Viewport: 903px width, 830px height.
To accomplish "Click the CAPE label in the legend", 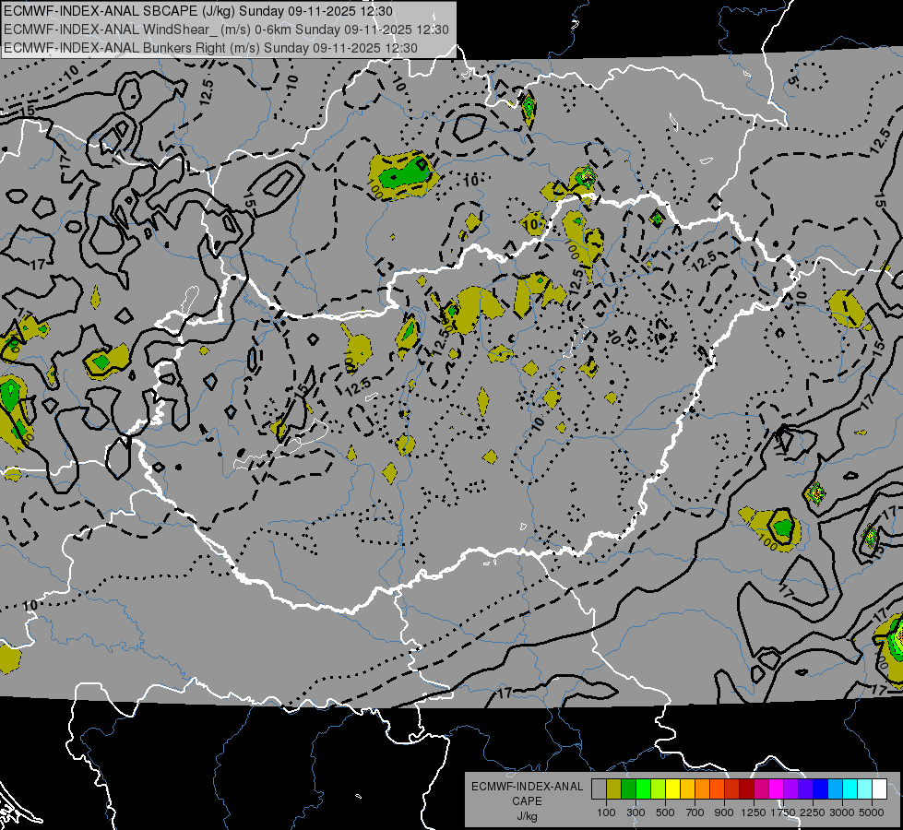I will click(x=527, y=801).
